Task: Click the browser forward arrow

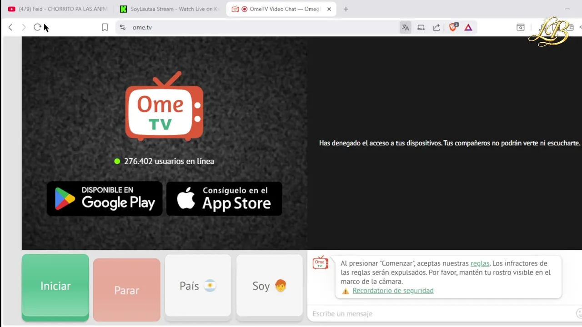Action: [x=24, y=27]
